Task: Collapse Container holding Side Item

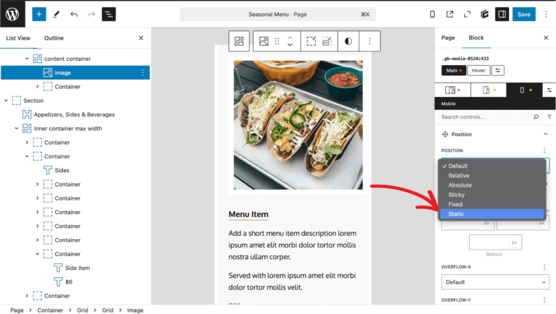Action: [37, 254]
